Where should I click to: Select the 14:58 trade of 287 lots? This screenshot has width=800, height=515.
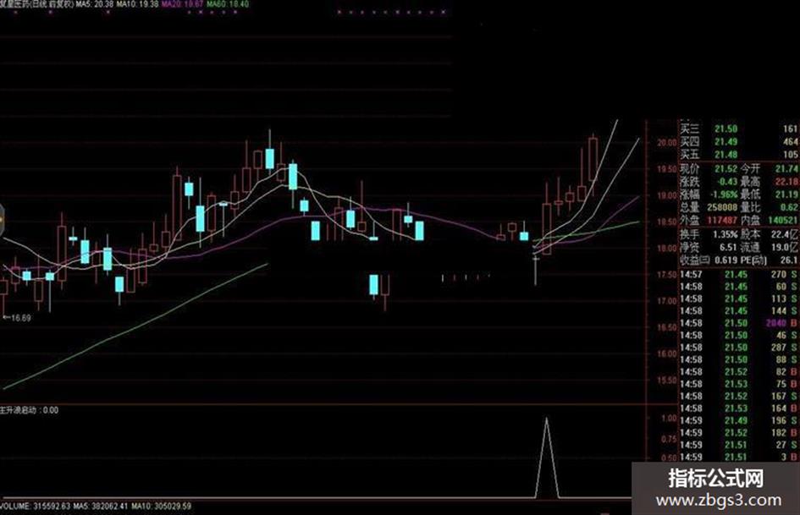pos(739,348)
